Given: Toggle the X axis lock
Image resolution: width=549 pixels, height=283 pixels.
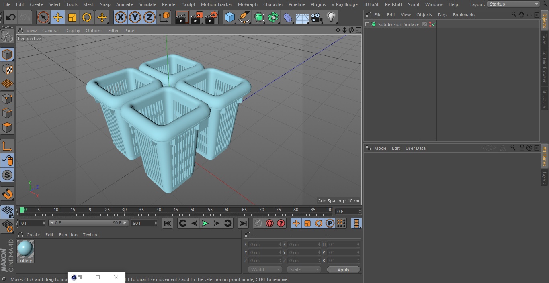Looking at the screenshot, I should point(121,18).
